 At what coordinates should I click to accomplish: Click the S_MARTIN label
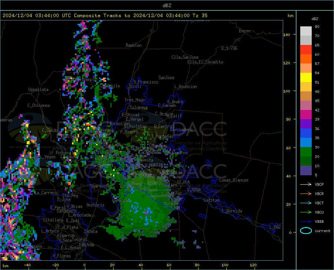point(154,165)
